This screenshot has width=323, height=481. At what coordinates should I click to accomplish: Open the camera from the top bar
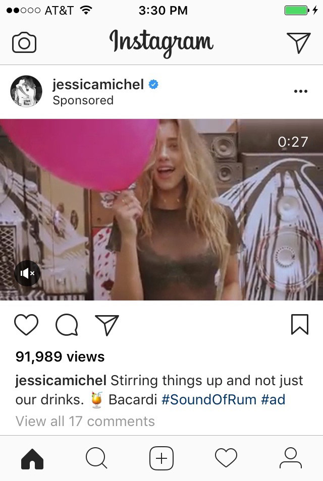(24, 42)
